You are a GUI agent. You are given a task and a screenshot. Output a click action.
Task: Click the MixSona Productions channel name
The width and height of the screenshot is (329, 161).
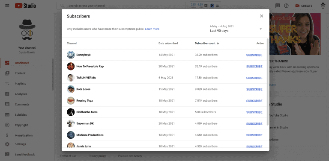[x=90, y=135]
